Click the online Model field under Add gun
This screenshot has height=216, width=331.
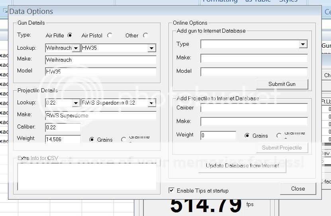pyautogui.click(x=254, y=72)
